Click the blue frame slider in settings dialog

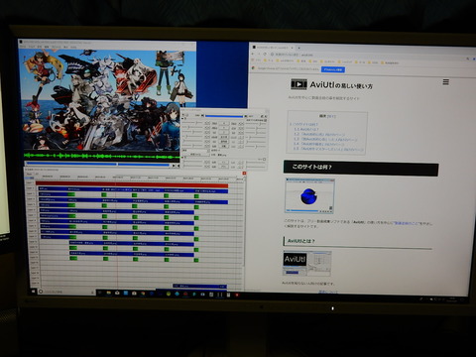coord(224,116)
